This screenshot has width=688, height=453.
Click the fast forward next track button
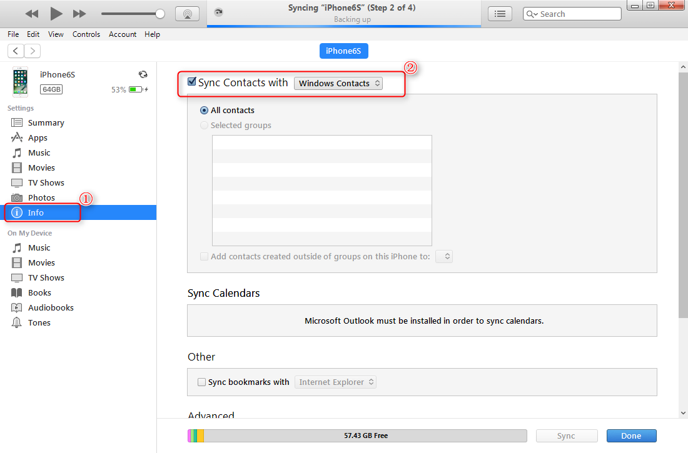pyautogui.click(x=79, y=14)
